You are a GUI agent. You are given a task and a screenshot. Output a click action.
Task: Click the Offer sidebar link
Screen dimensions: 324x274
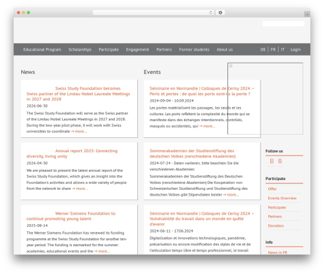click(272, 189)
